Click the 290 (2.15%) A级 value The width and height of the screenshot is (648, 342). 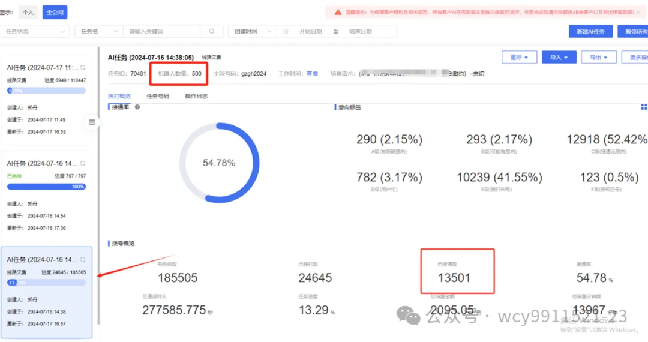point(389,140)
